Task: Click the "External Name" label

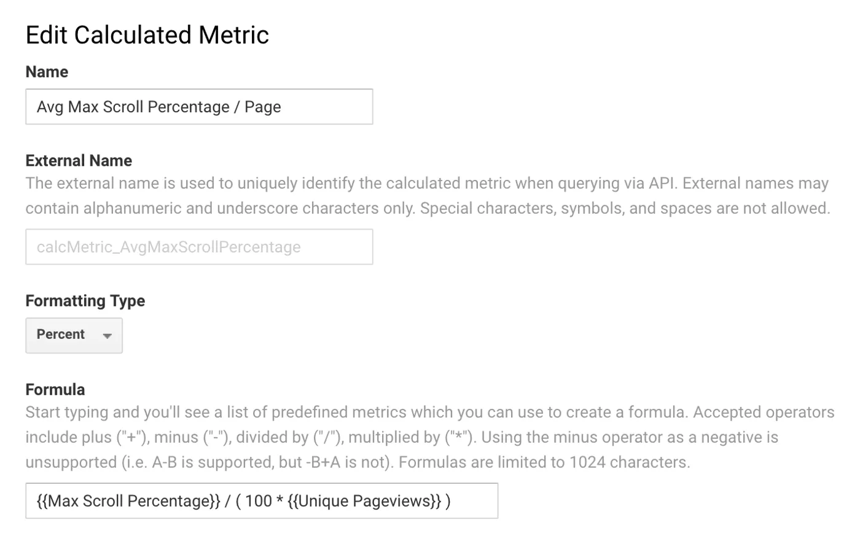Action: (x=79, y=161)
